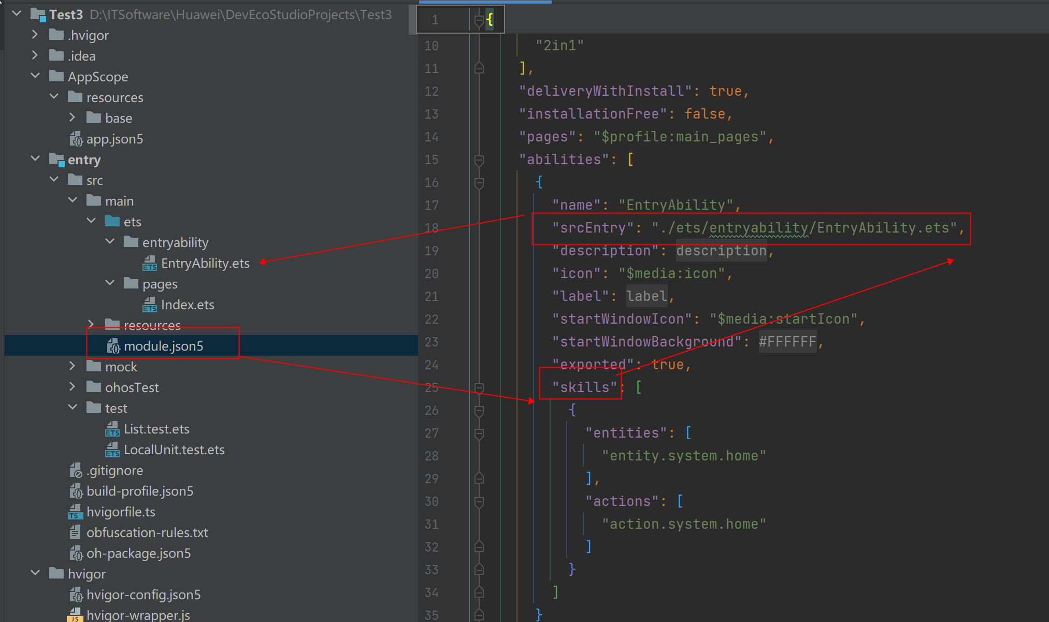Expand the mock folder
This screenshot has height=622, width=1049.
coord(72,366)
